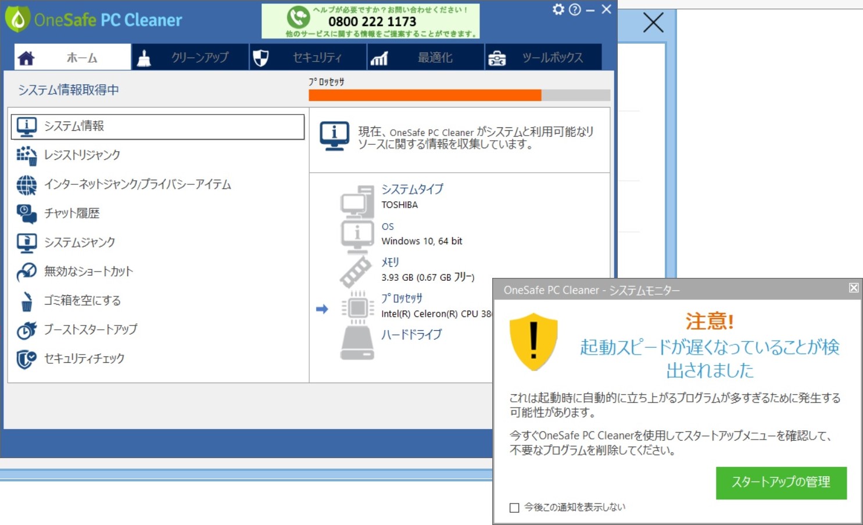Select 無効なショートカット item
This screenshot has height=525, width=863.
pyautogui.click(x=157, y=272)
